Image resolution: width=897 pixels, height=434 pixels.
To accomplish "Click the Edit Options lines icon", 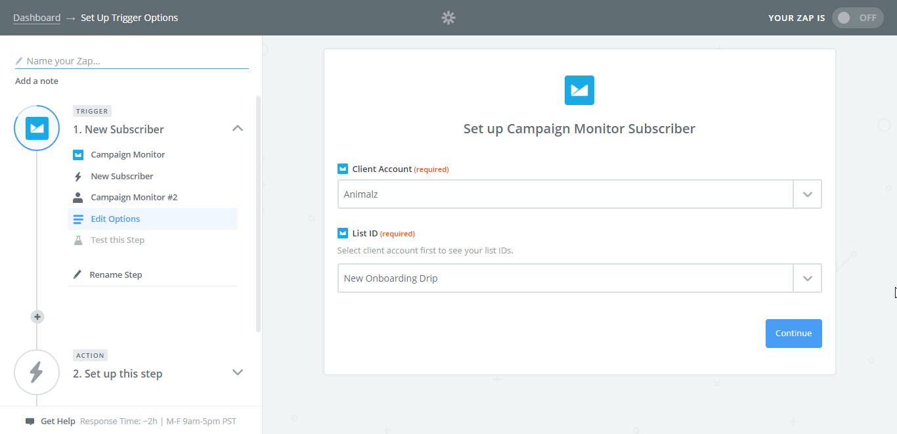I will (x=78, y=219).
